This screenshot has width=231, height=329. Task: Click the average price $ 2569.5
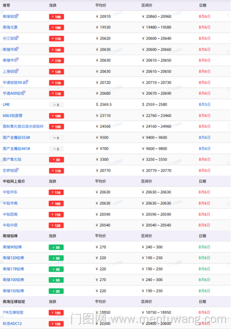coord(104,104)
